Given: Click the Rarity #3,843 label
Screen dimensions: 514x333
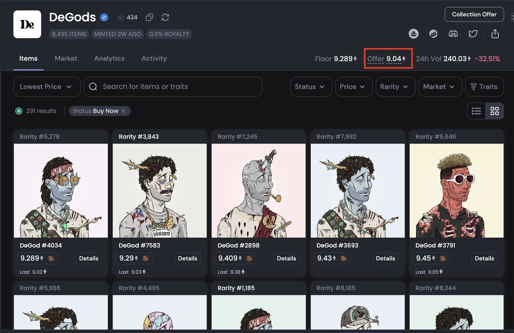Looking at the screenshot, I should 139,137.
